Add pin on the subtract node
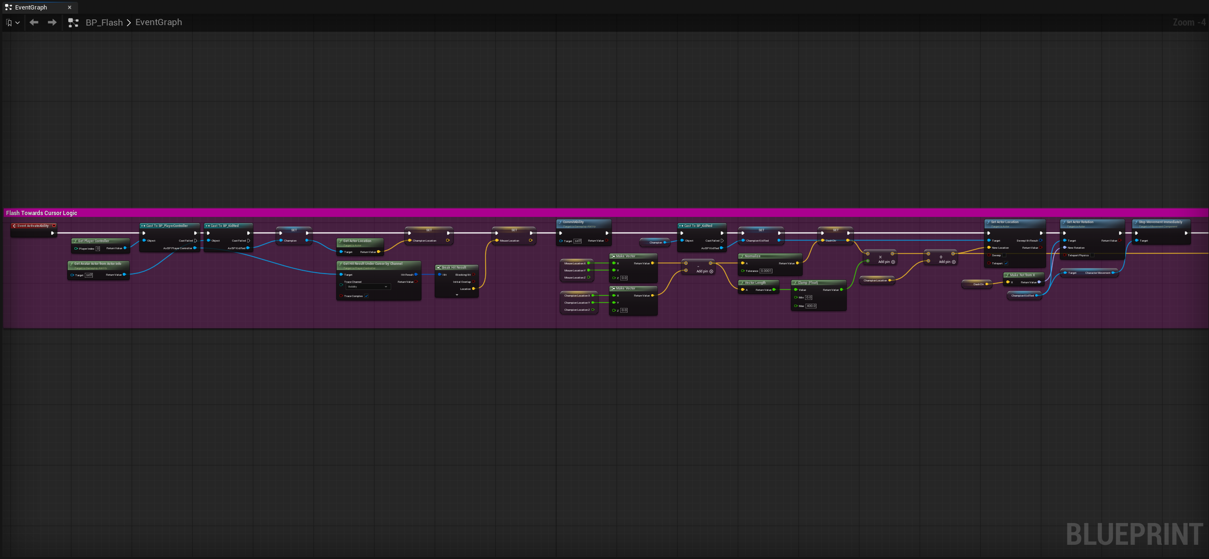1209x559 pixels. tap(705, 271)
